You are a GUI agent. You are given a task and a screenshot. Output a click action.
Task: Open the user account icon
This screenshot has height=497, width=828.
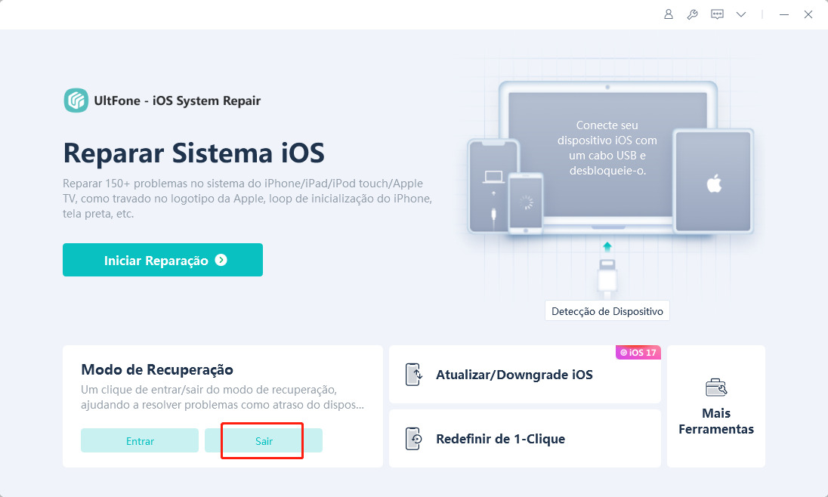coord(668,14)
